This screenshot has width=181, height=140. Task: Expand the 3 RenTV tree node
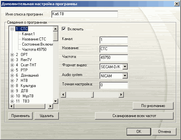[12, 60]
